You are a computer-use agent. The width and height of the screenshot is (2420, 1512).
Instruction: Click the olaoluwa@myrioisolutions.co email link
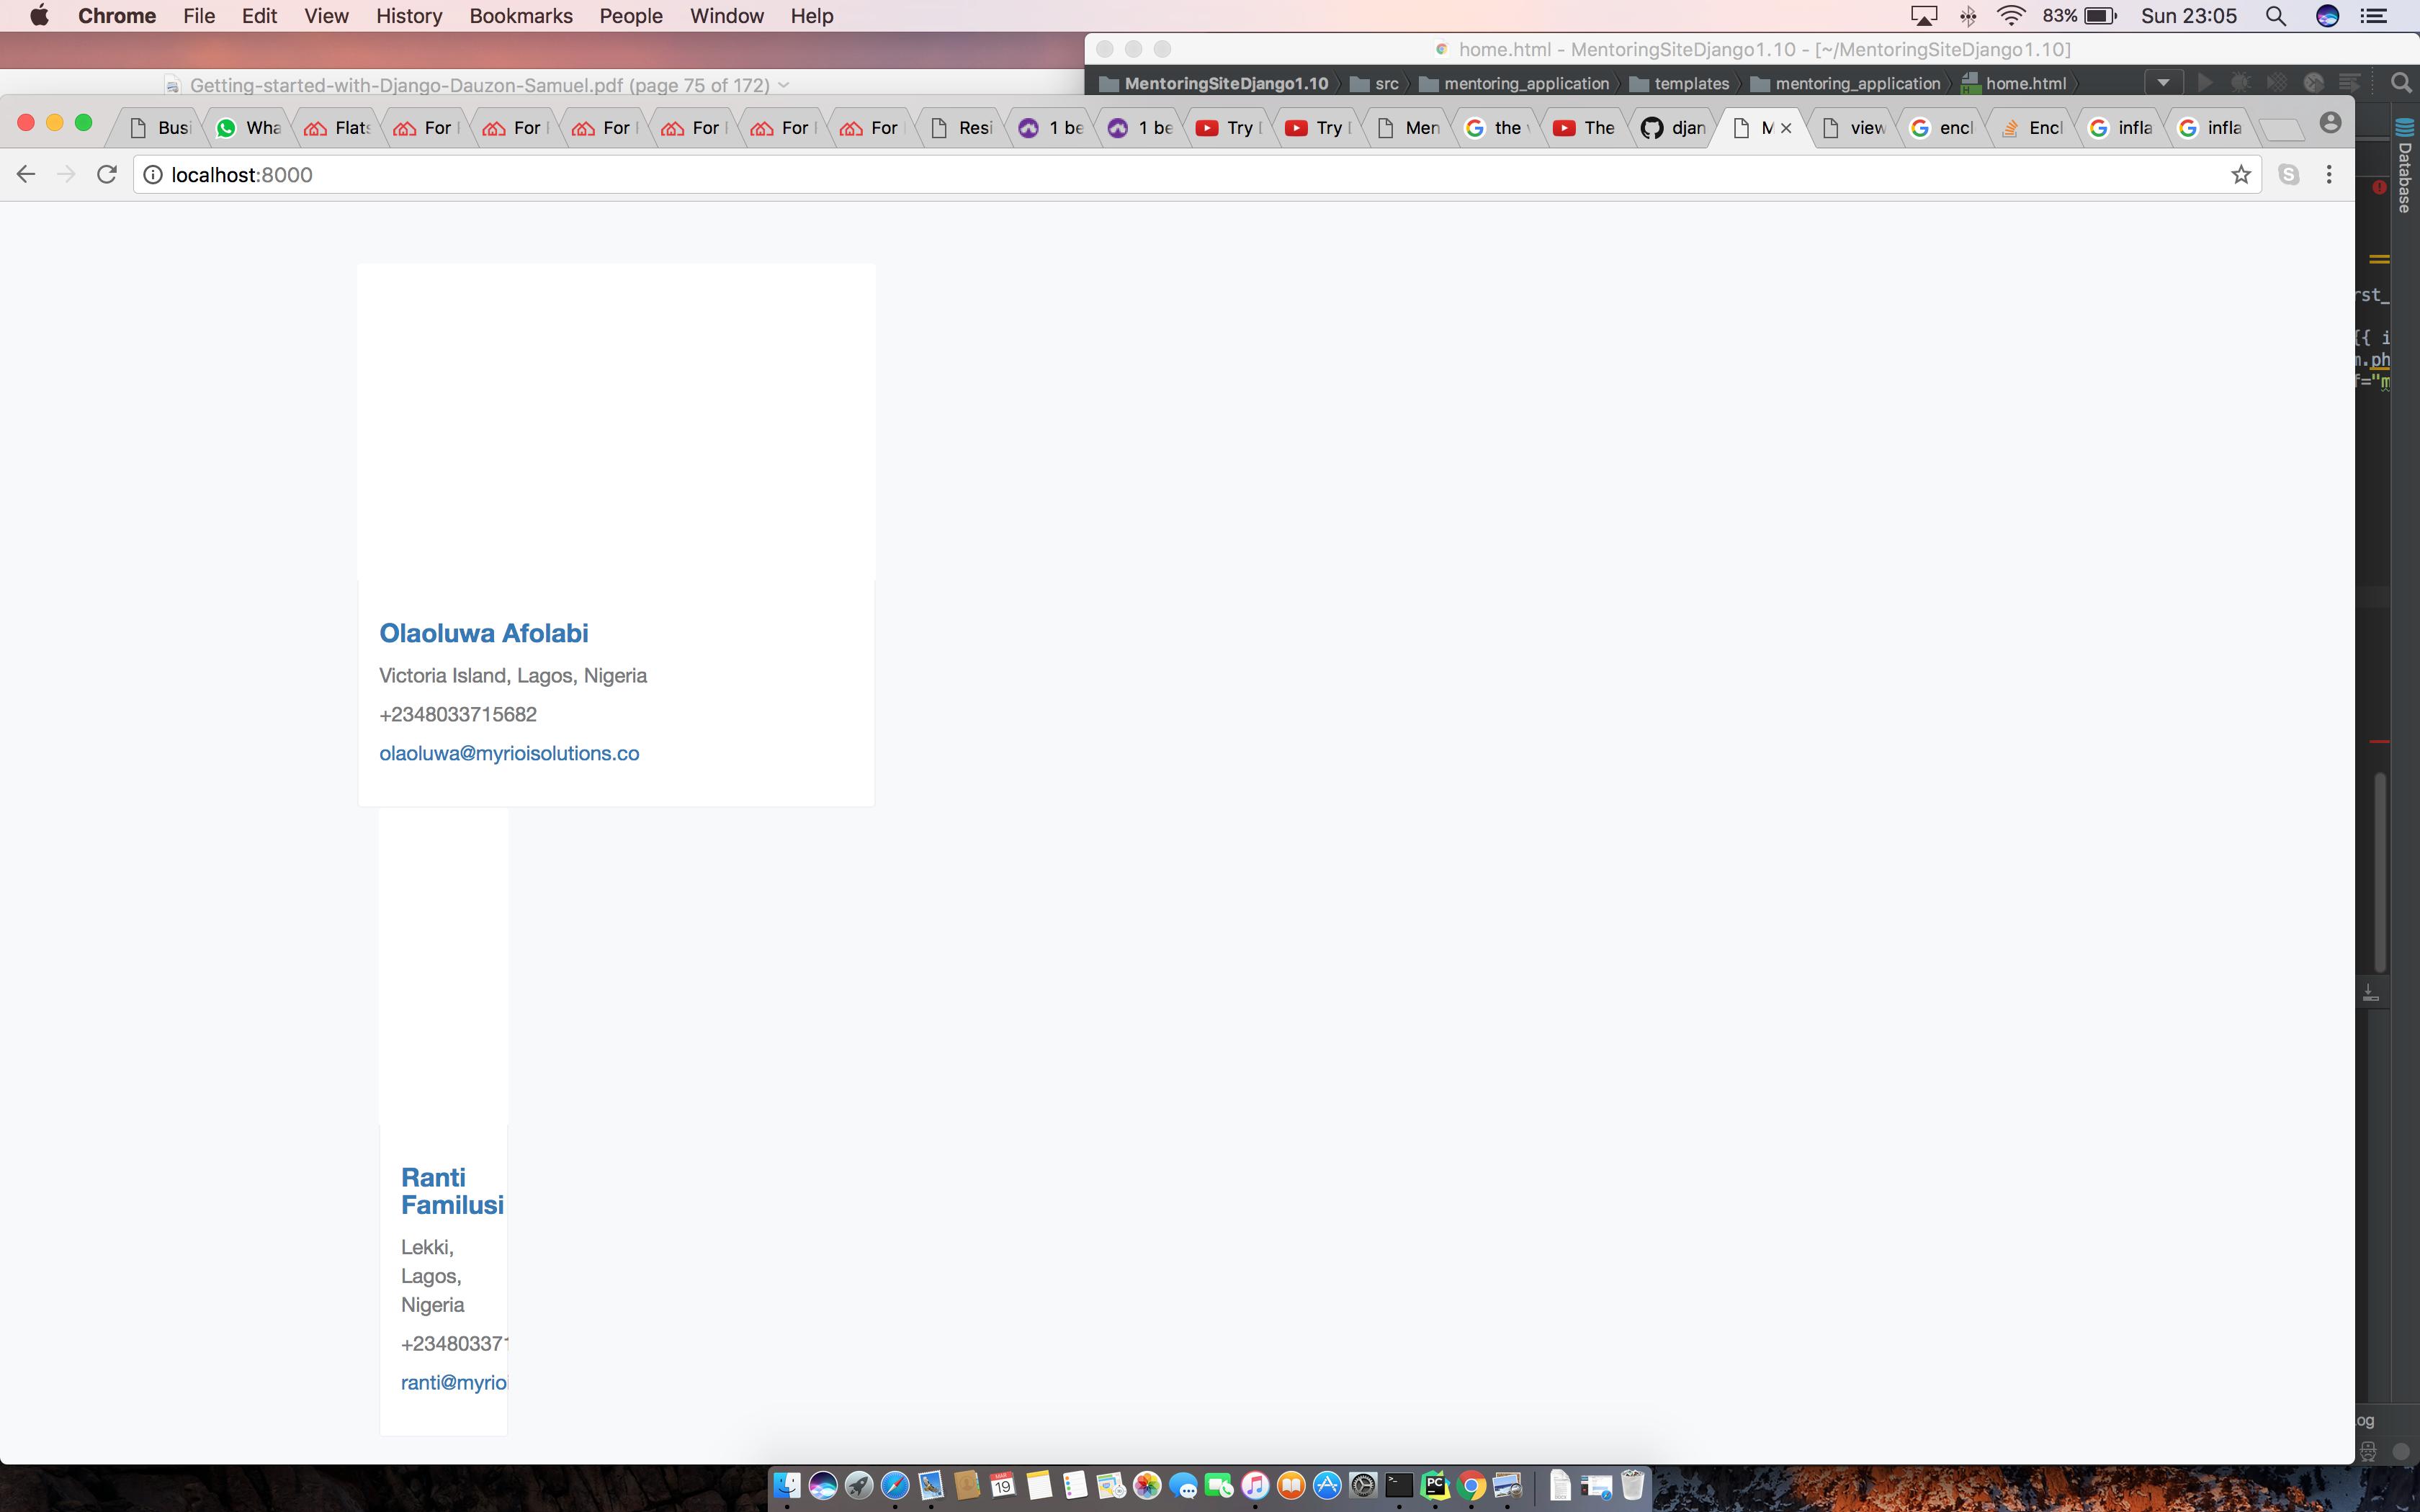[x=509, y=753]
